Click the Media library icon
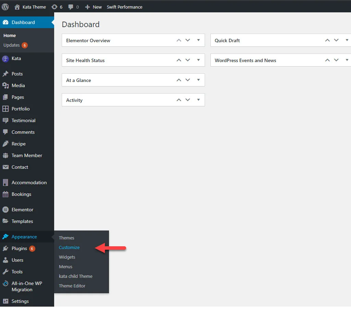Image resolution: width=351 pixels, height=320 pixels. tap(5, 85)
